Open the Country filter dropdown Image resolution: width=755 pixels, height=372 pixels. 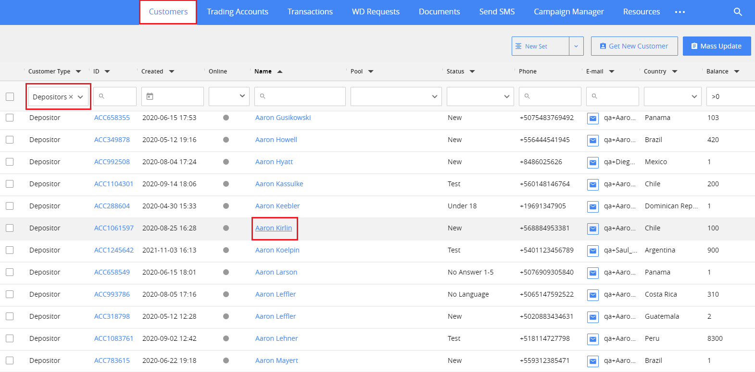(673, 96)
